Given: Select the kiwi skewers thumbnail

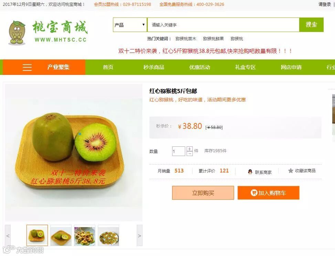Looking at the screenshot, I should pyautogui.click(x=85, y=235).
